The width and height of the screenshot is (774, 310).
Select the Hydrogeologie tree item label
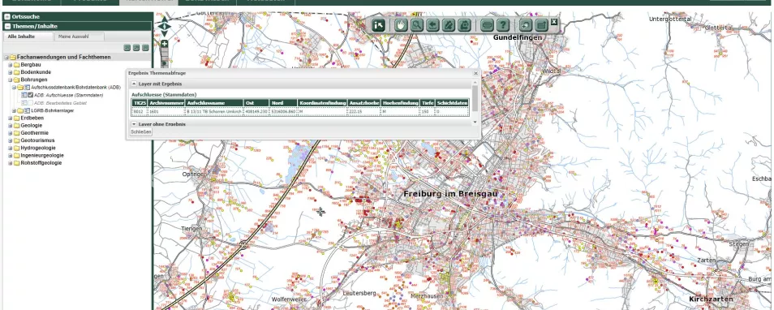pos(38,148)
